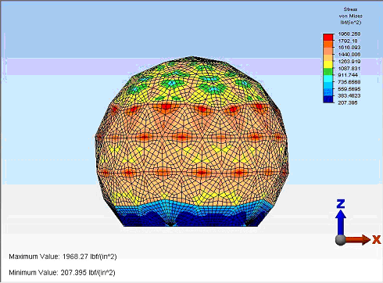The image size is (383, 283).
Task: Click the gray axis origin sphere
Action: pos(340,240)
